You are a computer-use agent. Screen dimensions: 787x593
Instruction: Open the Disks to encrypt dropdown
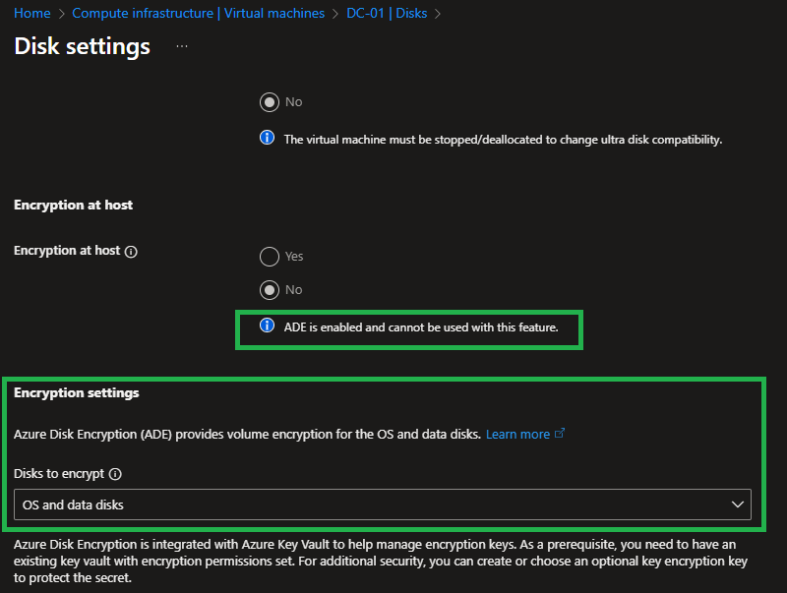(x=382, y=504)
